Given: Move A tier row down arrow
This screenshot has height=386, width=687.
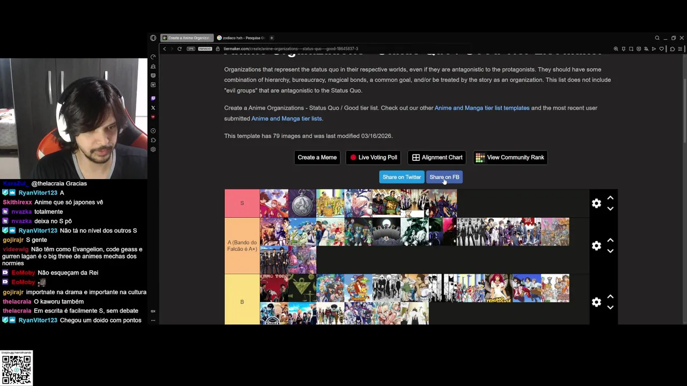Looking at the screenshot, I should point(610,251).
